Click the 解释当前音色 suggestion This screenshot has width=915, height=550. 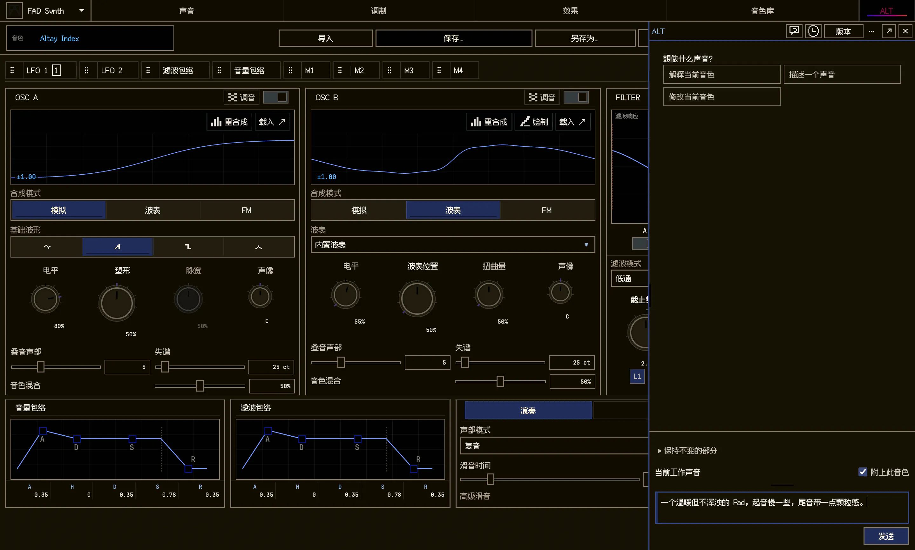coord(722,75)
